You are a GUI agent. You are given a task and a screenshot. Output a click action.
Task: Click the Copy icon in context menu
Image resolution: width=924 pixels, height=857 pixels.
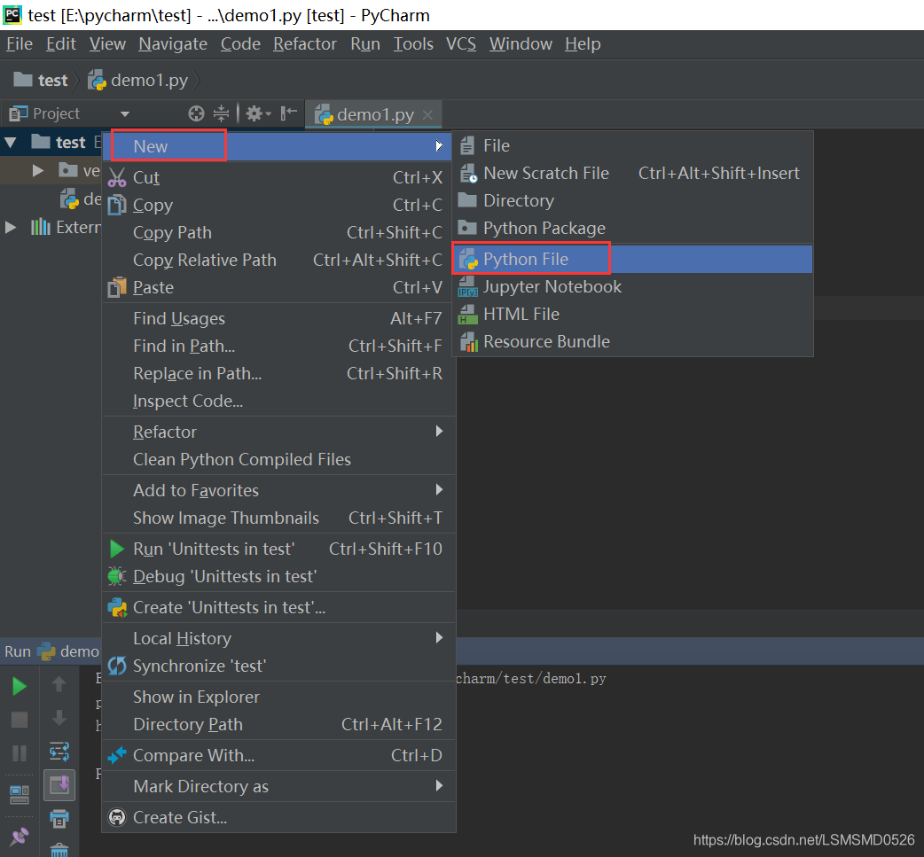(117, 205)
